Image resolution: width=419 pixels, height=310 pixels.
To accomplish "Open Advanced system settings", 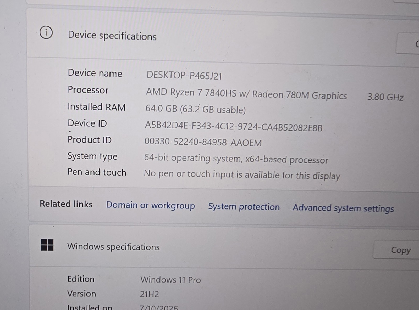I will pyautogui.click(x=343, y=208).
